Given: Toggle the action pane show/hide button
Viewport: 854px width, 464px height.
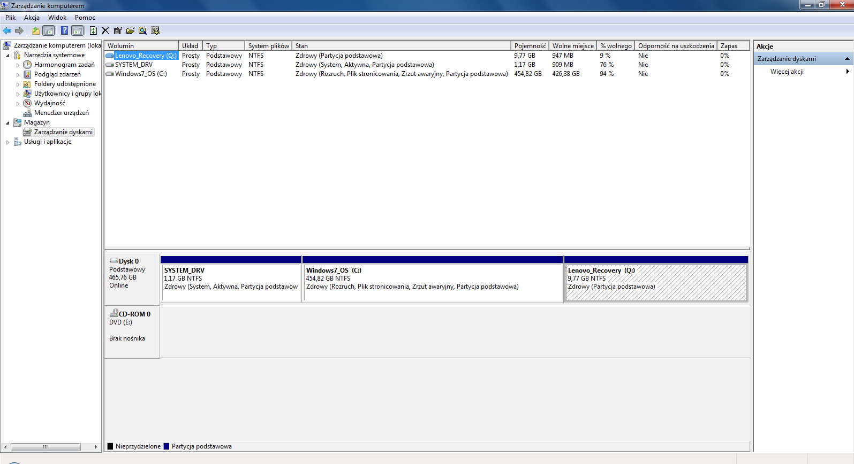Looking at the screenshot, I should pyautogui.click(x=78, y=31).
